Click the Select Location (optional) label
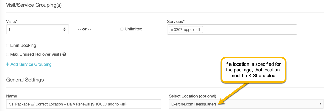Image resolution: width=330 pixels, height=111 pixels. click(192, 96)
